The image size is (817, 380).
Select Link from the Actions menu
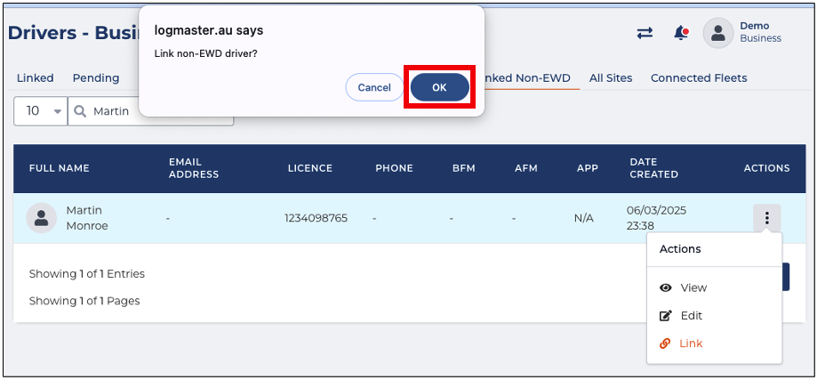point(691,344)
